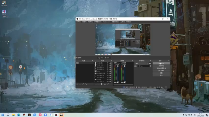Click 开始录制 to start recording
Image resolution: width=209 pixels, height=117 pixels.
tap(161, 66)
